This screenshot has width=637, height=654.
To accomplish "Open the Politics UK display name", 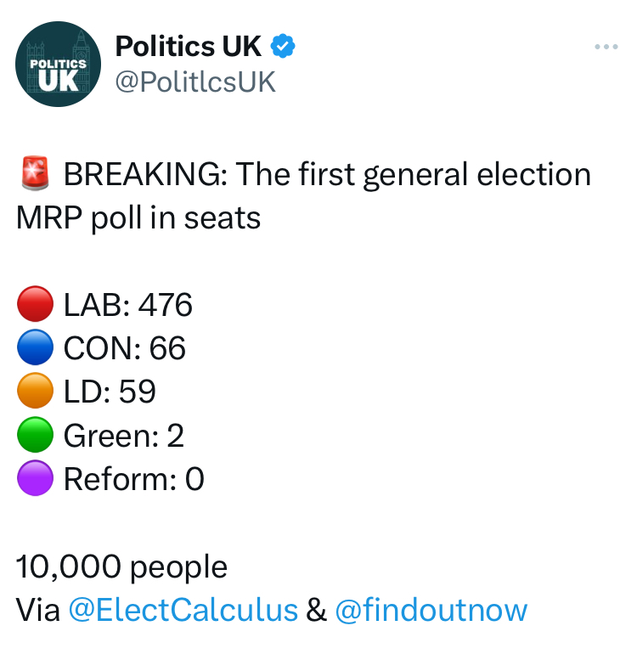I will [x=189, y=46].
